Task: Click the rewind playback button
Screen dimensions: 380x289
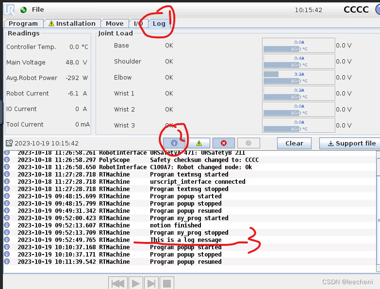Action: [x=118, y=283]
